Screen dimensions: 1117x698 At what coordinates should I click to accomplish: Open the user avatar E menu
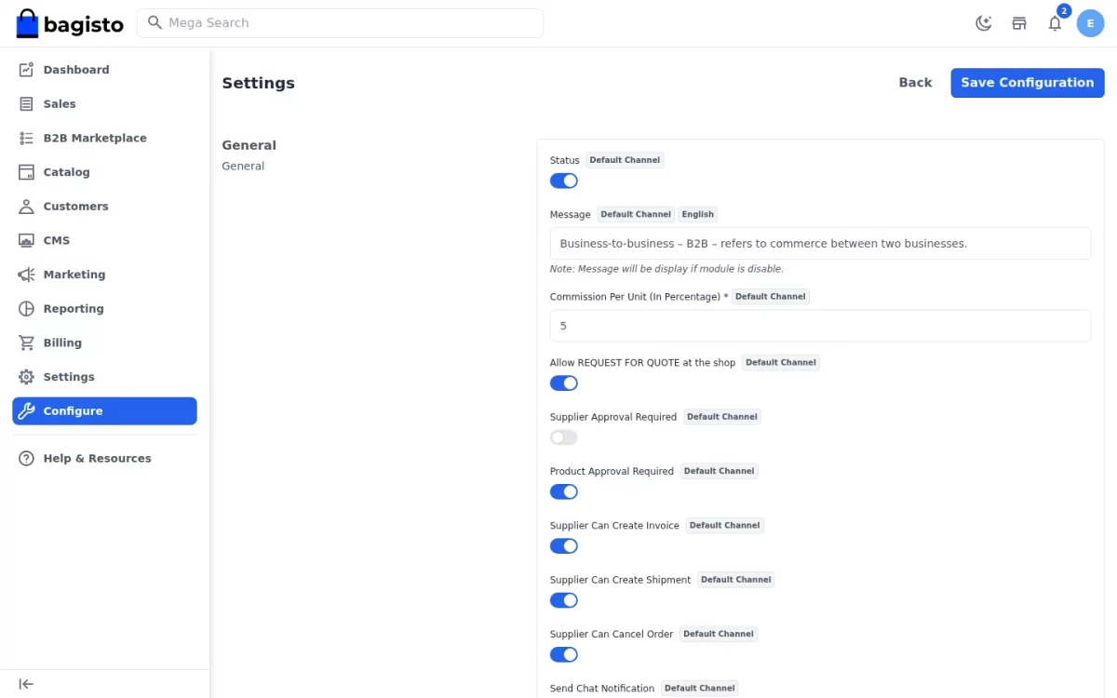1090,23
